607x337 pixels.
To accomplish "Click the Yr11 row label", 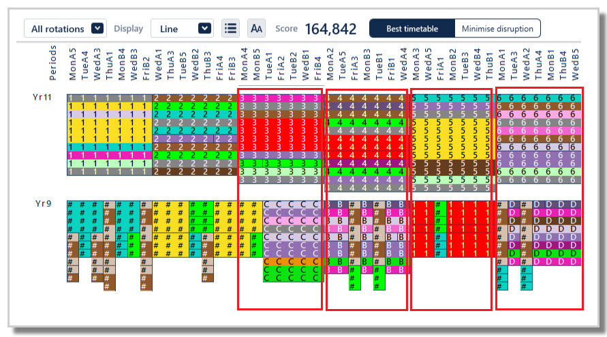I will click(42, 97).
